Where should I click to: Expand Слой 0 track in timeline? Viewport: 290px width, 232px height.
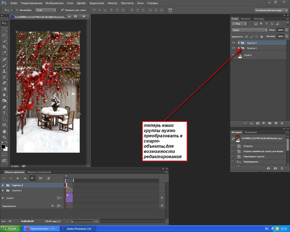click(3, 198)
